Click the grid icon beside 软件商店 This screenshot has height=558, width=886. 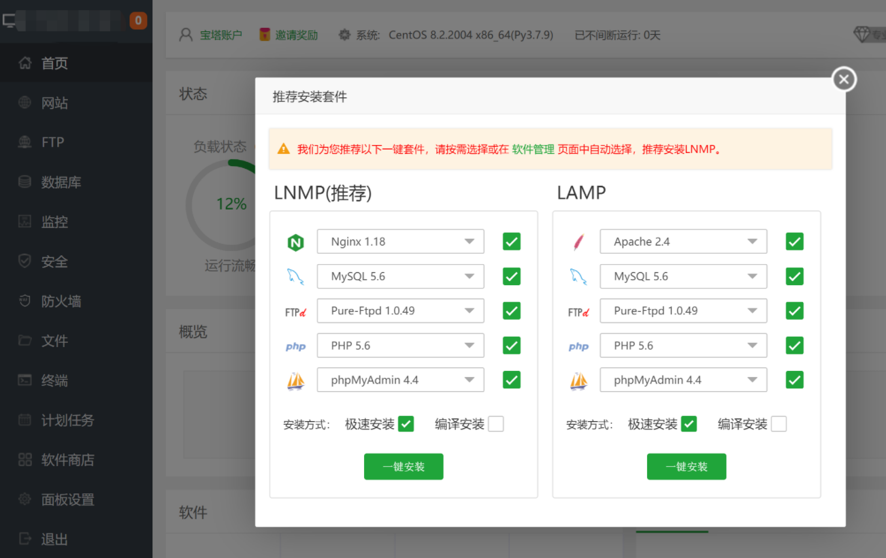[25, 460]
